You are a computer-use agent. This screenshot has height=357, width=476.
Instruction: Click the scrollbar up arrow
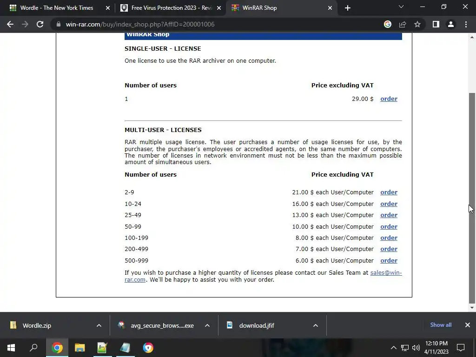tap(472, 37)
